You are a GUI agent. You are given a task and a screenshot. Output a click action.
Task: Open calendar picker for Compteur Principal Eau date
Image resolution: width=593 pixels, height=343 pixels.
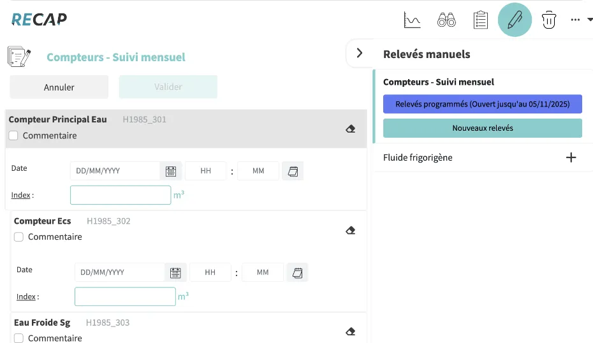(171, 171)
